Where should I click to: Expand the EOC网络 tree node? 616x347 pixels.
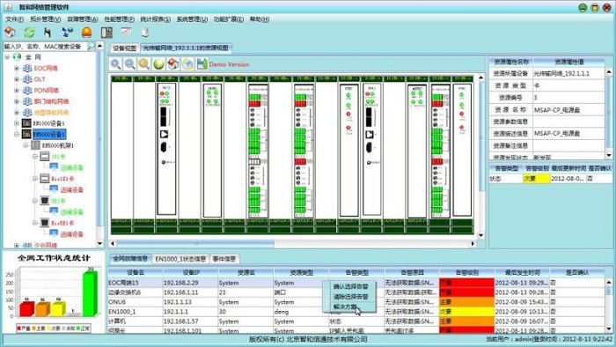coord(17,68)
